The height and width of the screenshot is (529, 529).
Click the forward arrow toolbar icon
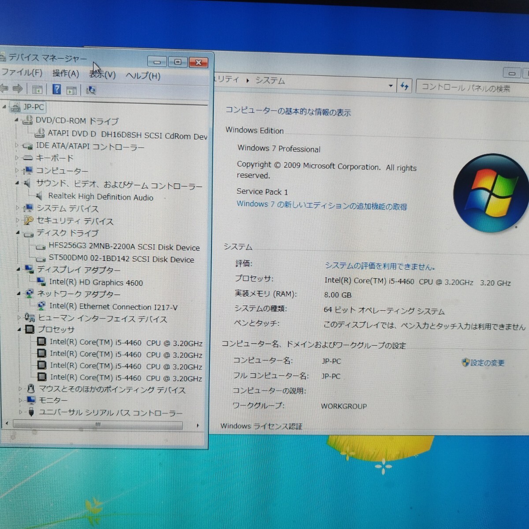(x=18, y=89)
